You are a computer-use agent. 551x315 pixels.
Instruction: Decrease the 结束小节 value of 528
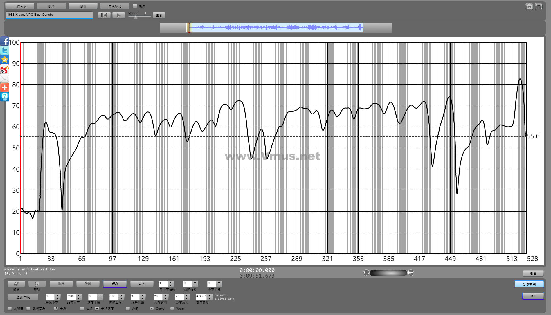79,298
